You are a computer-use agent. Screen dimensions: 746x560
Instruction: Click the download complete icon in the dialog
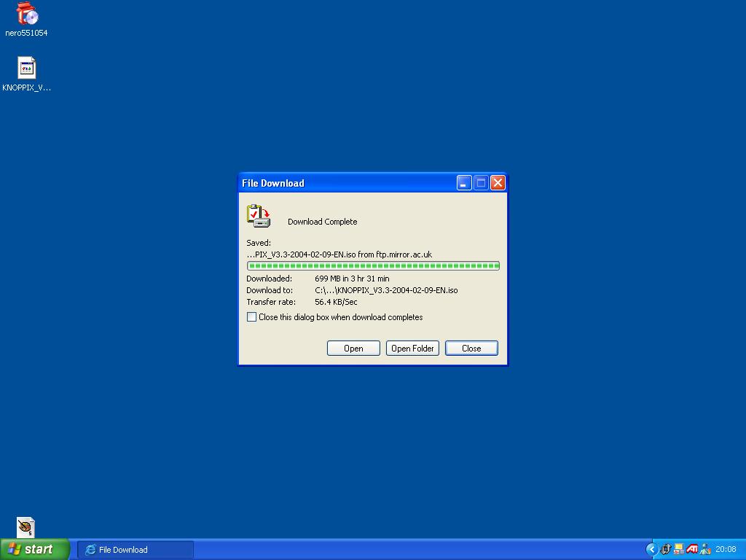(x=259, y=216)
